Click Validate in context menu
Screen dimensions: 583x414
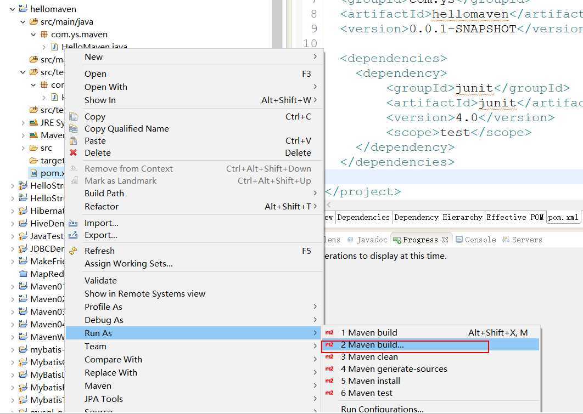(194, 281)
